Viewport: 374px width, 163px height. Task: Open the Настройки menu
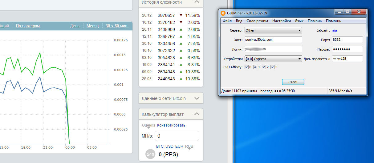click(282, 21)
